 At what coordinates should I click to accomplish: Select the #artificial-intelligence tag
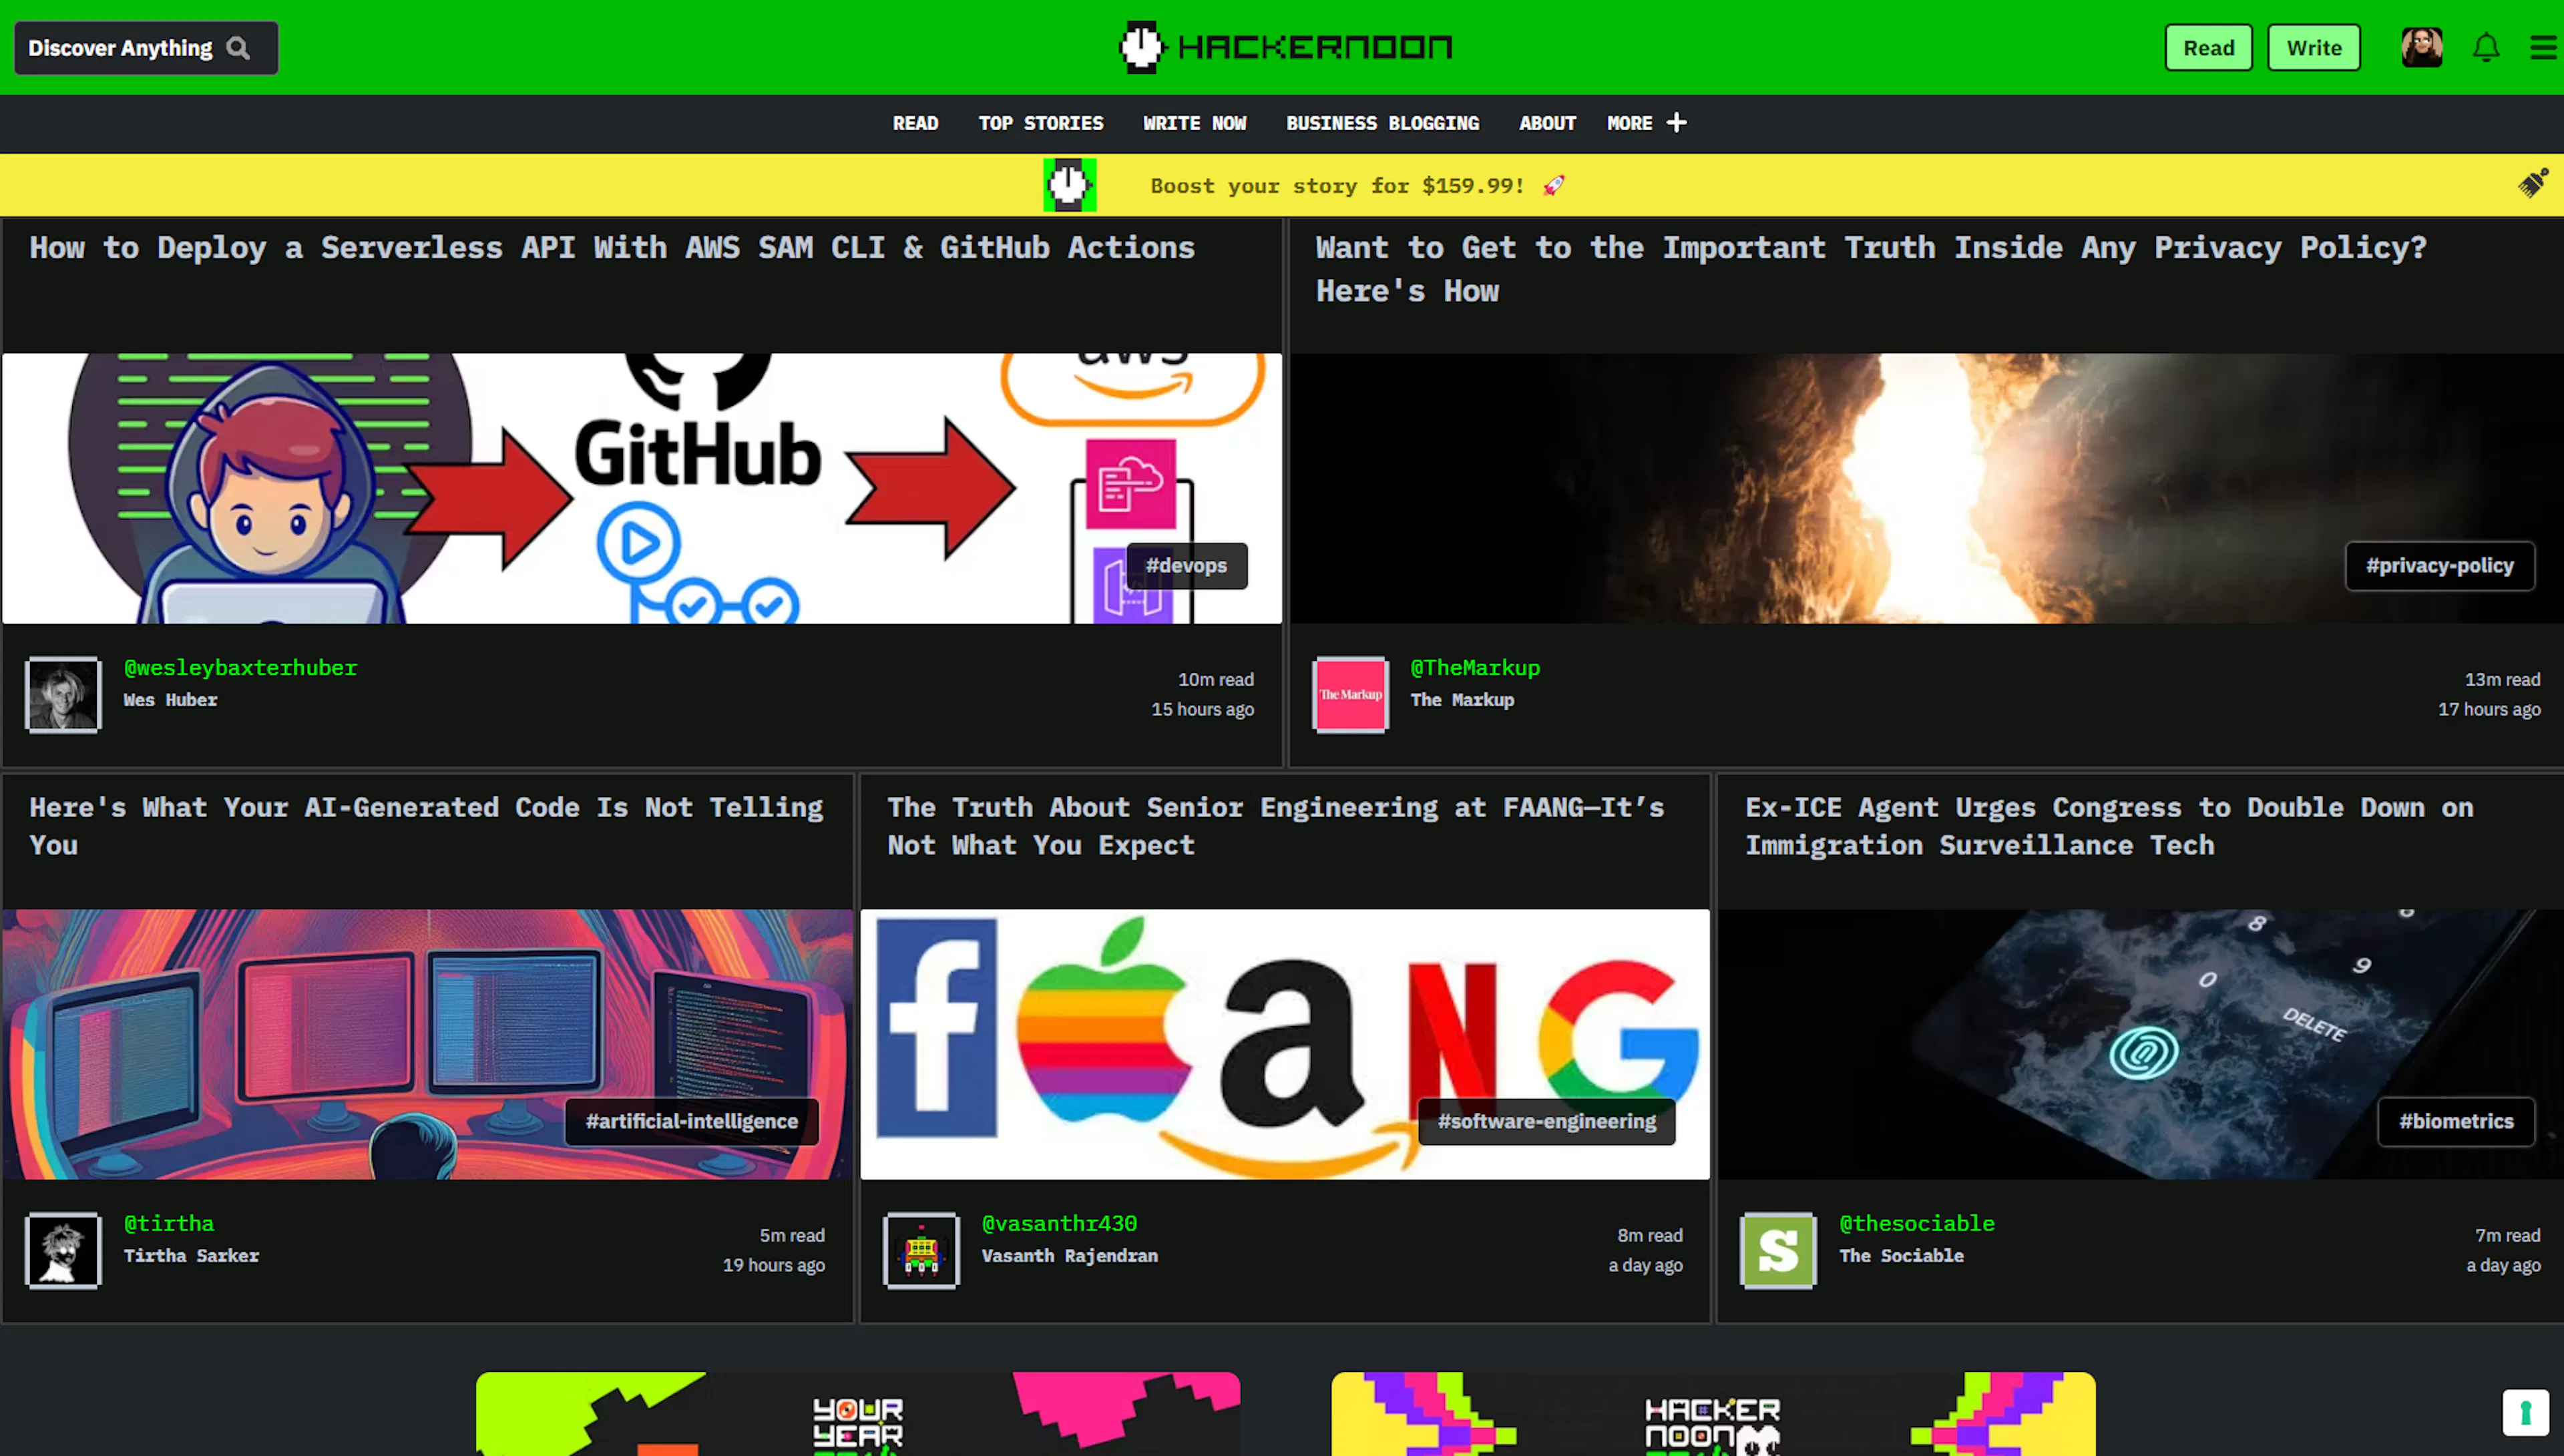point(691,1122)
